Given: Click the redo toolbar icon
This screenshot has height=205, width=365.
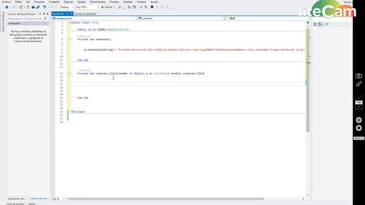Looking at the screenshot, I should coord(52,7).
